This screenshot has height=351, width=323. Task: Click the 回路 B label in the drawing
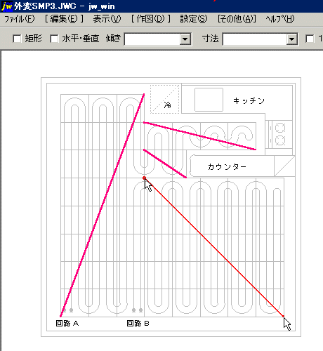[x=138, y=324]
